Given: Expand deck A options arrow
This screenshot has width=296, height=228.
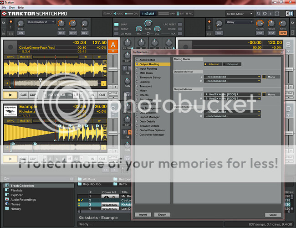Looking at the screenshot, I should click(113, 52).
